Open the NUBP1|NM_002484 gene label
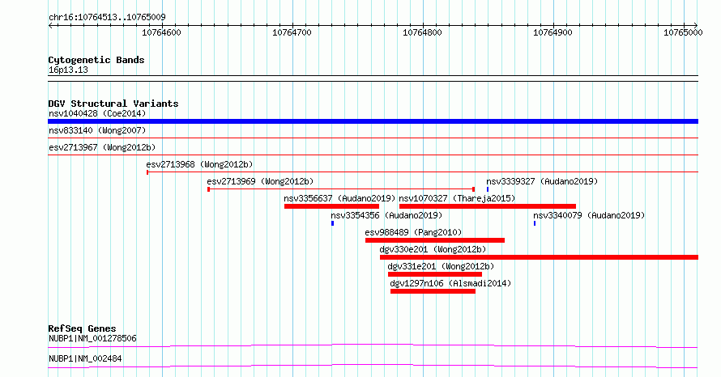The width and height of the screenshot is (721, 377). point(85,358)
